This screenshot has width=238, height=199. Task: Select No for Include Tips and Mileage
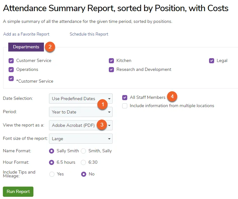click(x=84, y=174)
